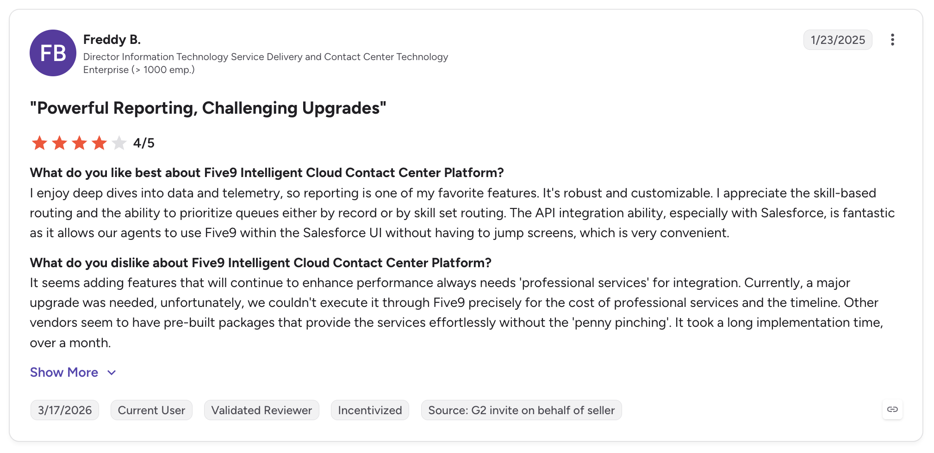Image resolution: width=934 pixels, height=453 pixels.
Task: Click the 3/17/2026 date tag
Action: (x=65, y=410)
